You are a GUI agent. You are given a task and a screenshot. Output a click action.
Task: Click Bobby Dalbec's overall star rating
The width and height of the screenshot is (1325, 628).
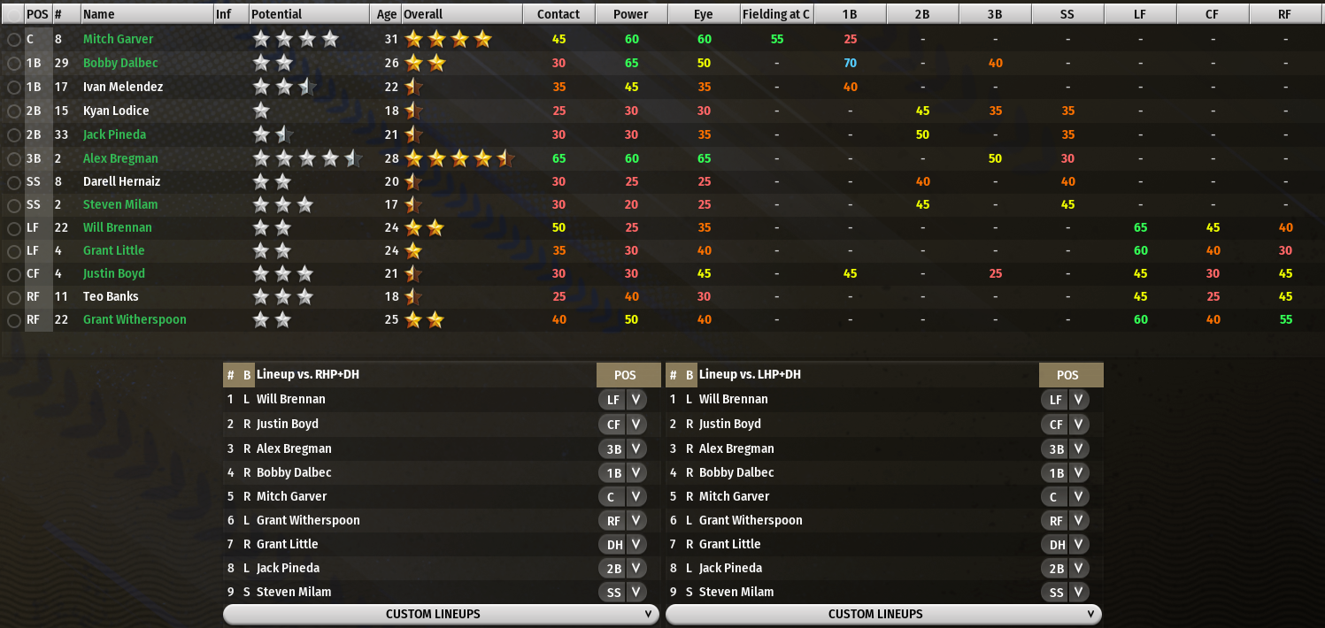425,63
